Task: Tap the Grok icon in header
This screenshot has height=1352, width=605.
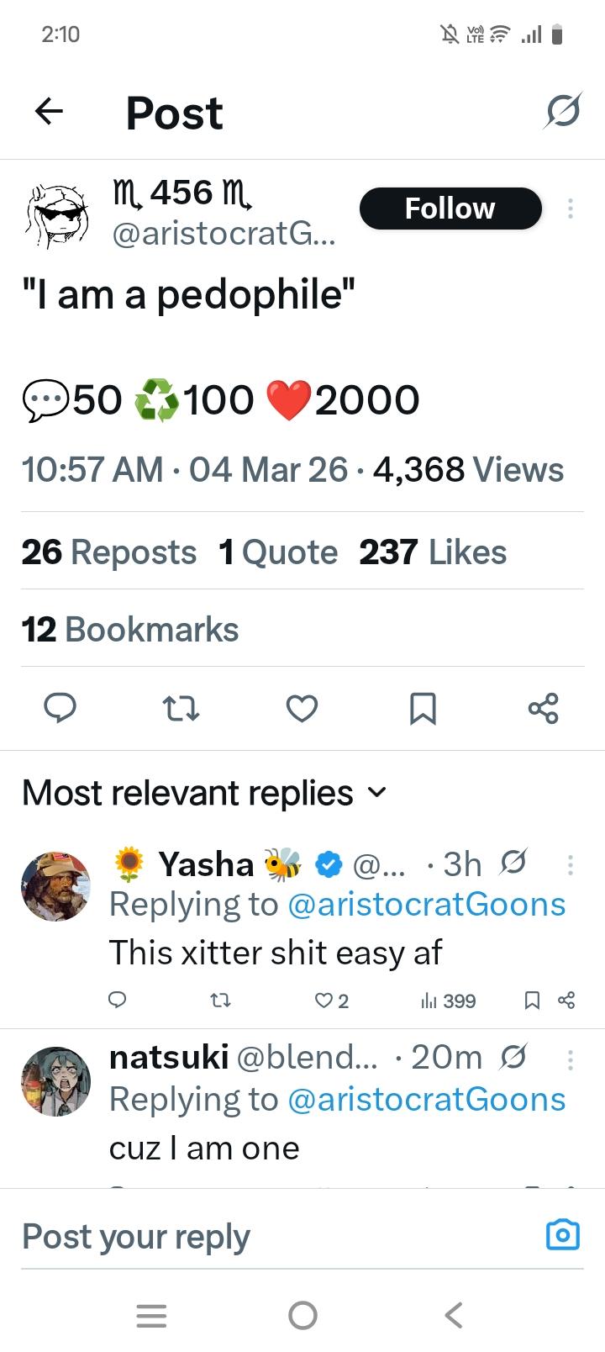Action: click(562, 111)
